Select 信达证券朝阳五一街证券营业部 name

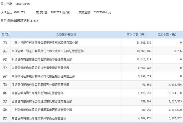[x=40, y=85]
